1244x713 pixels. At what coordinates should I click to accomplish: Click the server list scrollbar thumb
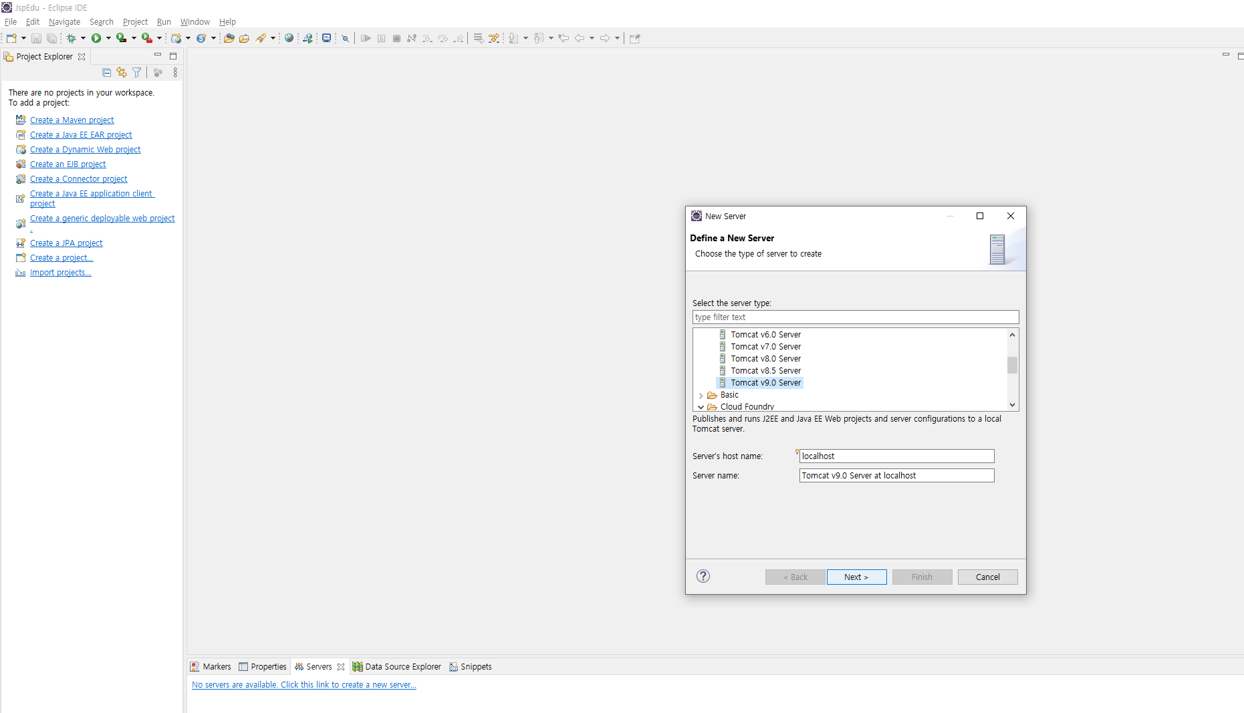pyautogui.click(x=1012, y=365)
